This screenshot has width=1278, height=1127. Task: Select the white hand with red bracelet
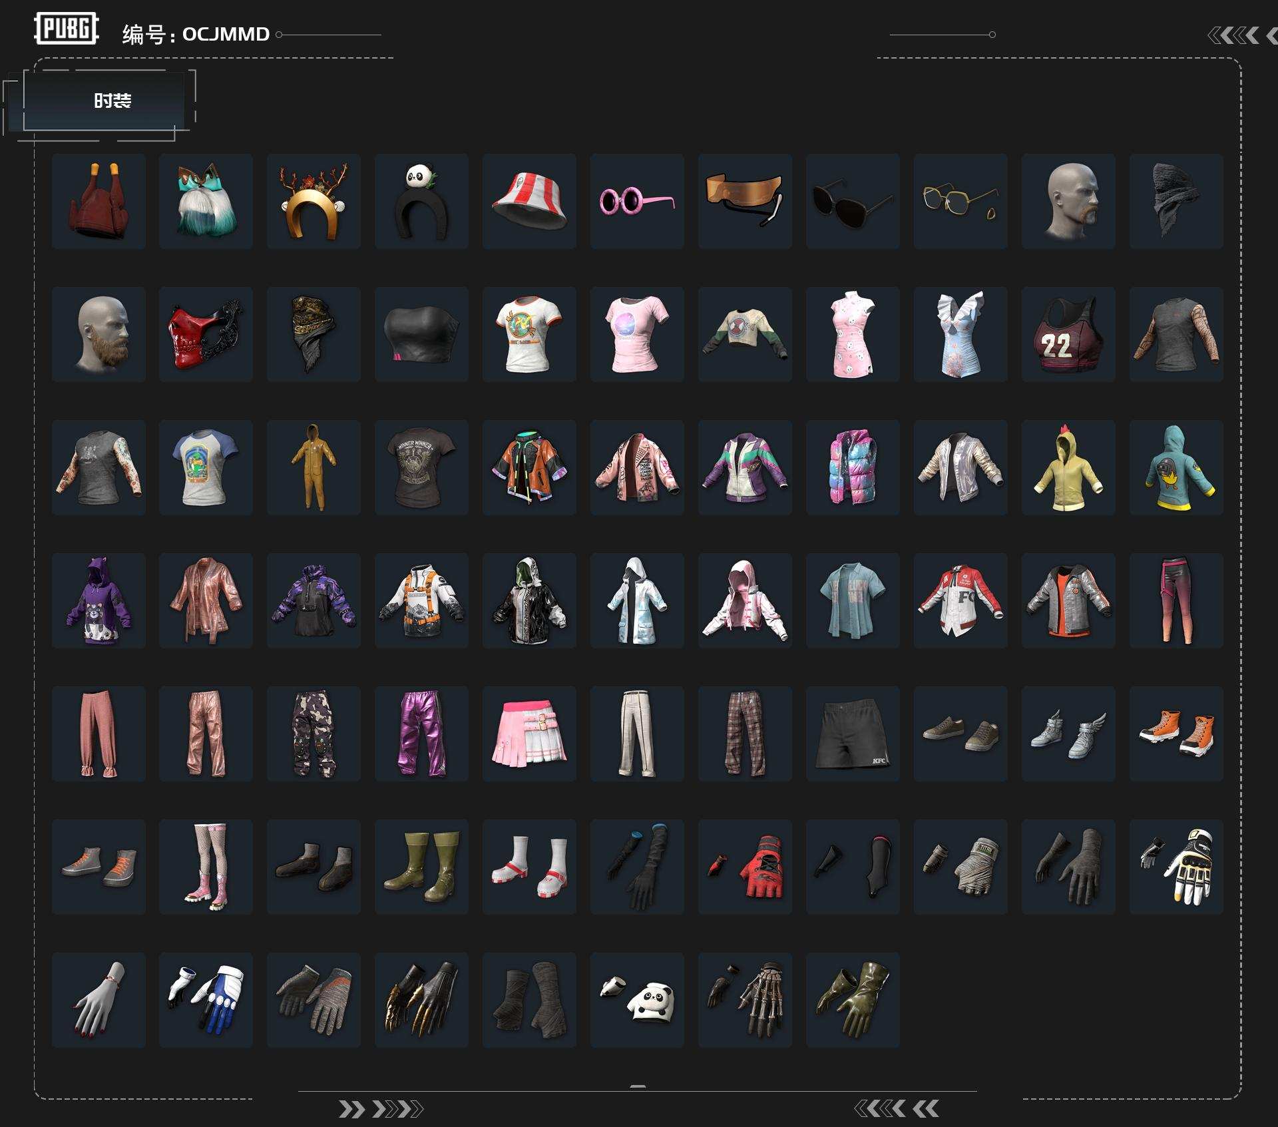99,1000
